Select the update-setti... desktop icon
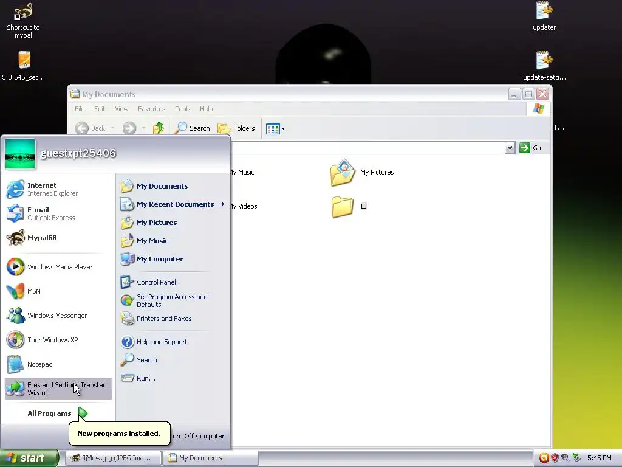The width and height of the screenshot is (622, 467). 544,66
